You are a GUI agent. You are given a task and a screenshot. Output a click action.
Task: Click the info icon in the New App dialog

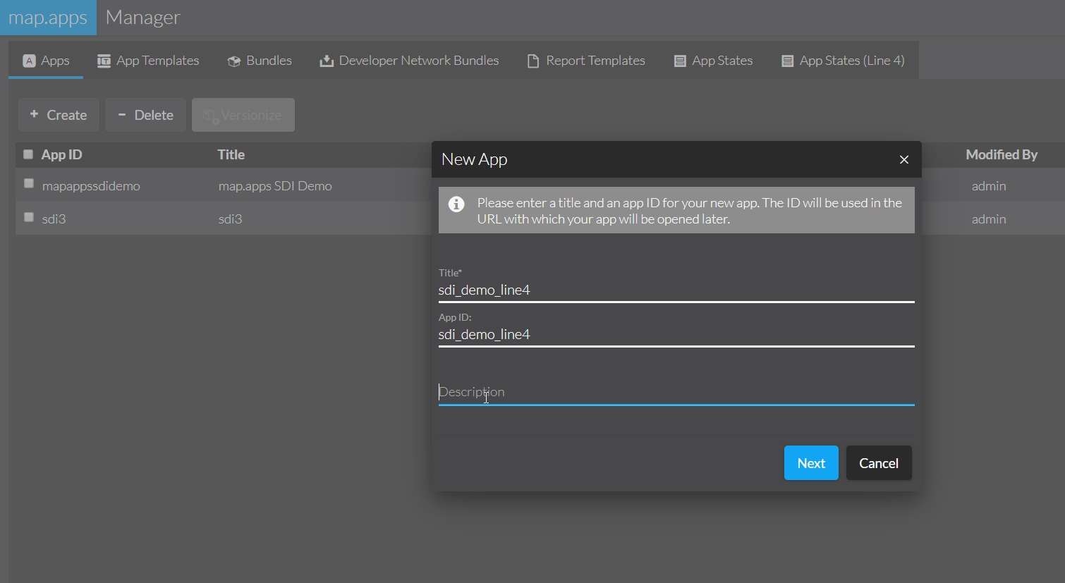coord(456,204)
